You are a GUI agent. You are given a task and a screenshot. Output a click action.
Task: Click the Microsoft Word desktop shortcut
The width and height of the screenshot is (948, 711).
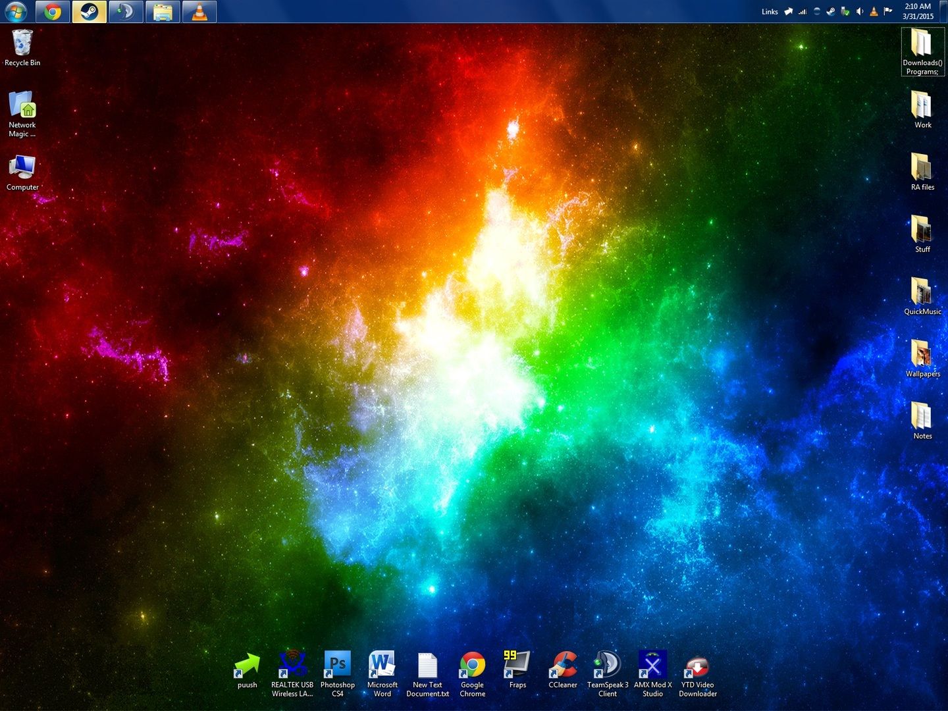click(382, 666)
